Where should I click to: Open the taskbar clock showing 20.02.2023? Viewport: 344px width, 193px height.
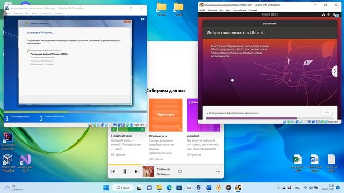click(x=328, y=188)
